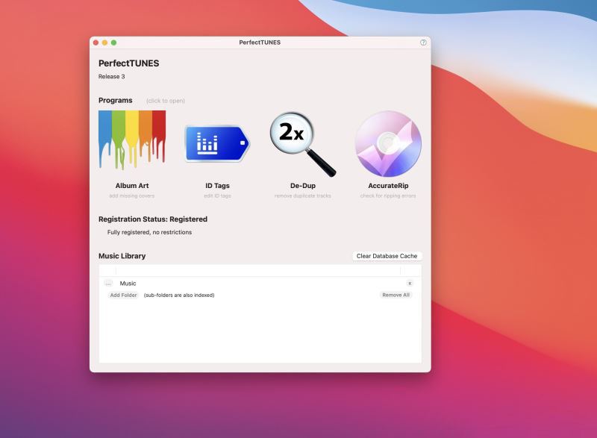The height and width of the screenshot is (438, 597).
Task: Click the Add Folder button
Action: [123, 295]
